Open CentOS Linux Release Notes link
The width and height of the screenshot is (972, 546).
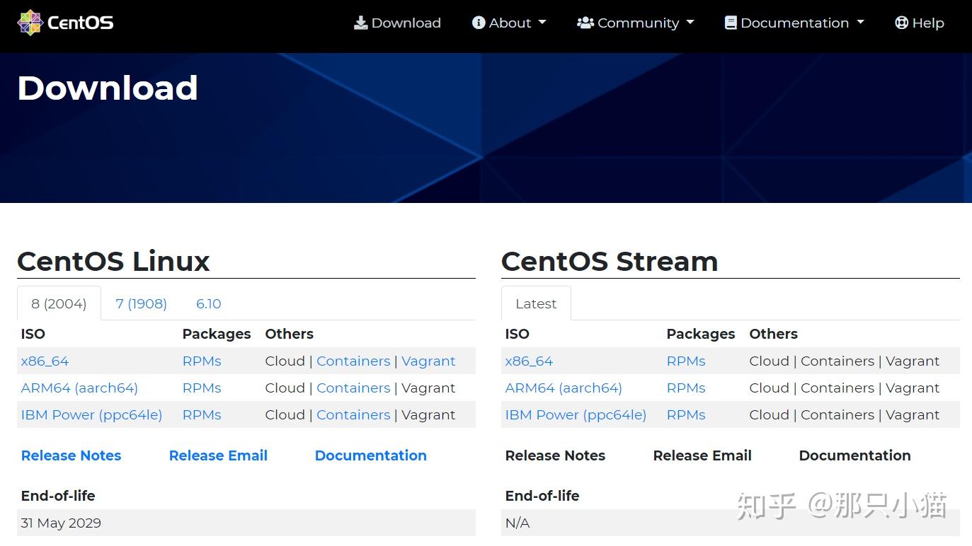pos(71,455)
